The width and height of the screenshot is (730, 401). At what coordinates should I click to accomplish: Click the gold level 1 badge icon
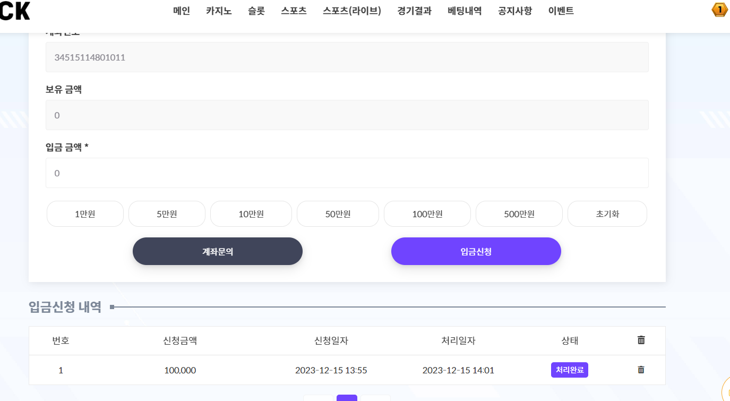point(719,10)
